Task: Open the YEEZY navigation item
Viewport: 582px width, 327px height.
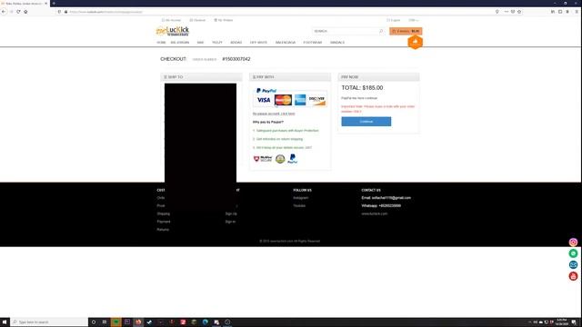Action: tap(217, 43)
